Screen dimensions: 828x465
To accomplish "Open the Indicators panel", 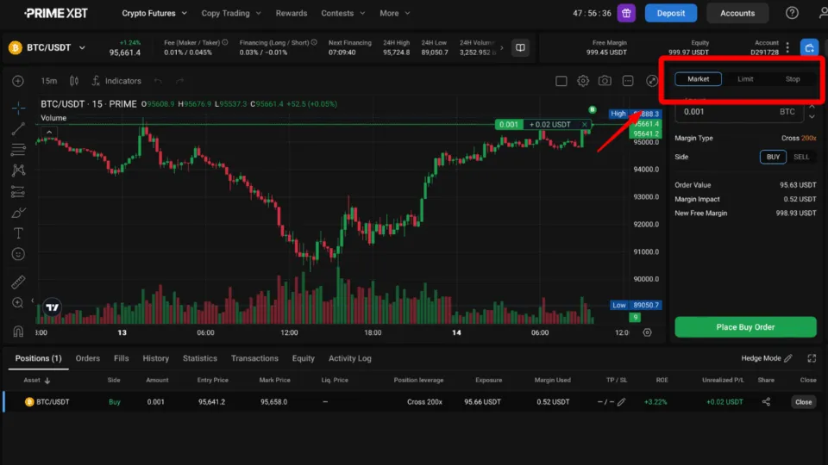I will click(x=115, y=81).
